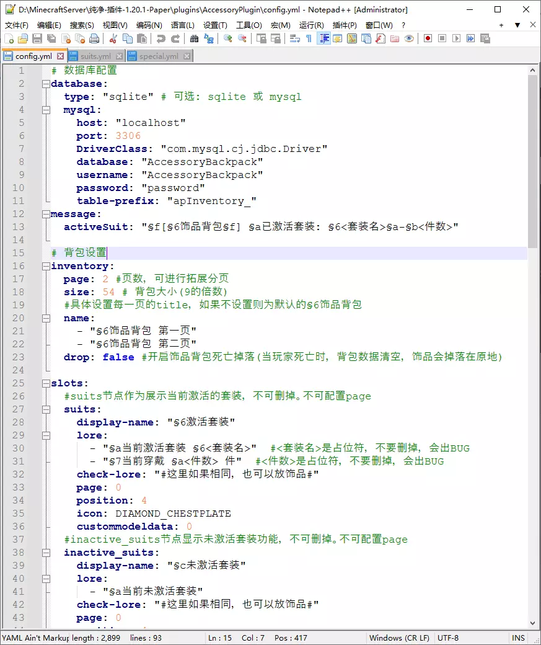Collapse the database fold on line 2

[46, 84]
